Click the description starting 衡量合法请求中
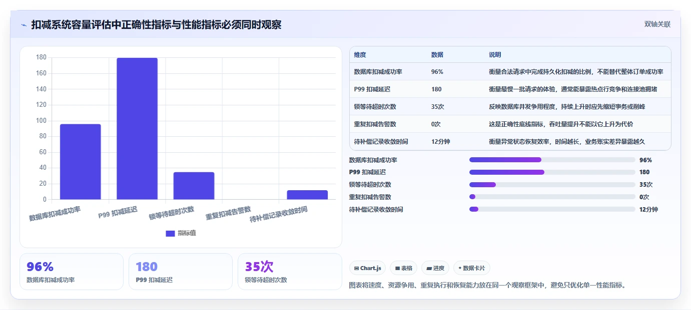 pyautogui.click(x=576, y=72)
